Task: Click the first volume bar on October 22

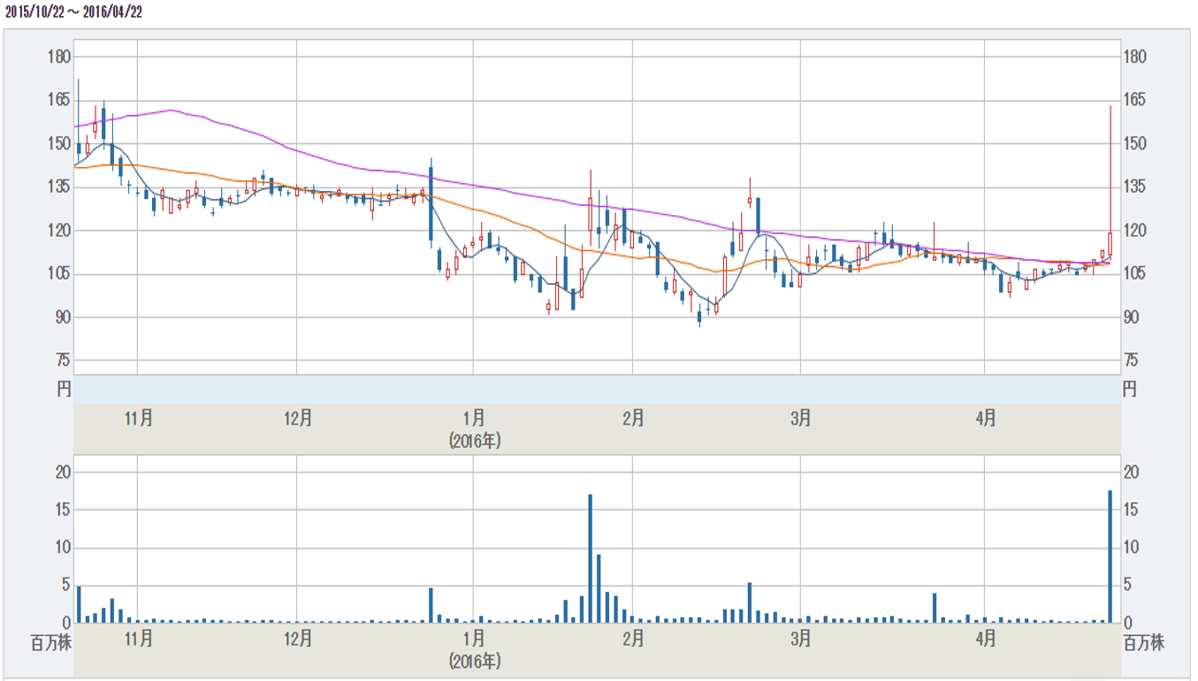Action: coord(79,605)
